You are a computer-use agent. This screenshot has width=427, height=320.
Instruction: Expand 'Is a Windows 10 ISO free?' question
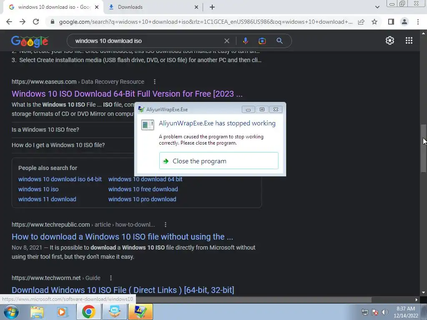pos(45,130)
